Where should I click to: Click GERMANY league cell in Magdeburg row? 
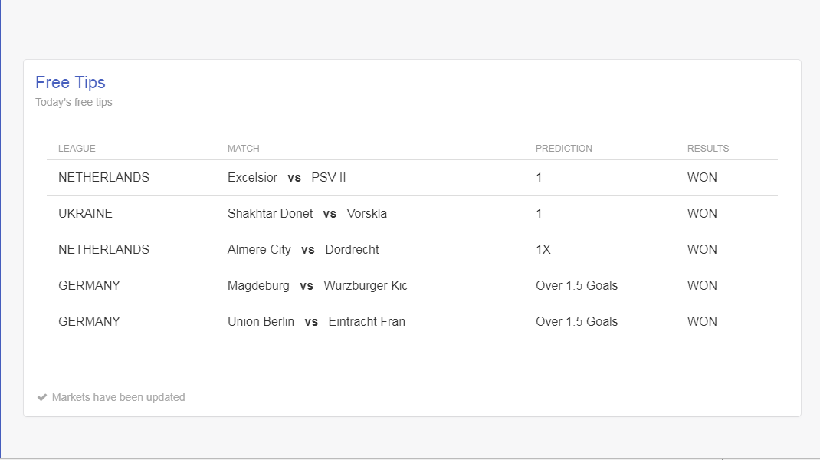pyautogui.click(x=89, y=286)
